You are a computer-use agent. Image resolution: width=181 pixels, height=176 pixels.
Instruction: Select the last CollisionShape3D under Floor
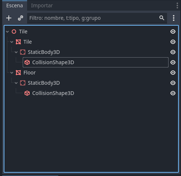[53, 93]
